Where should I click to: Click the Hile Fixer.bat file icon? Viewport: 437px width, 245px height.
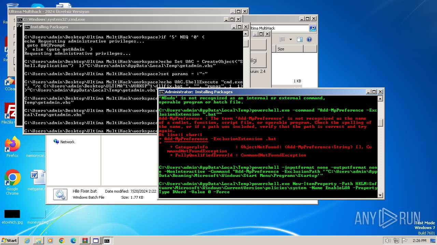click(60, 194)
